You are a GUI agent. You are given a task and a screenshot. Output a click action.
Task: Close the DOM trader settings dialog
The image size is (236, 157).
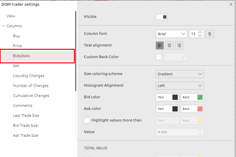231,5
